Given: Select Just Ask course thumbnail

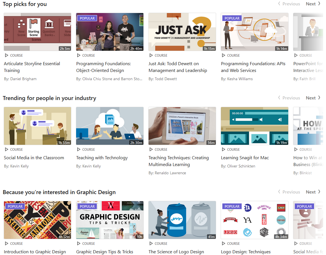Looking at the screenshot, I should pos(182,32).
